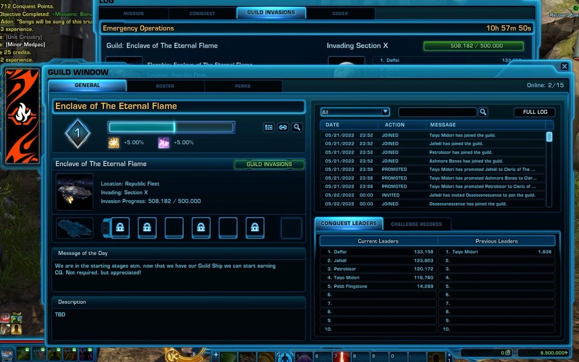Select log row 'Ashmore Bones has joined the guild.'
Screen dimensions: 579x362
(433, 161)
